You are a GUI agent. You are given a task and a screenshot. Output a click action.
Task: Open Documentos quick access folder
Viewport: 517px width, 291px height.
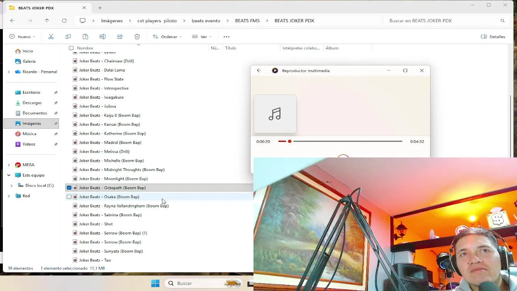pyautogui.click(x=35, y=113)
